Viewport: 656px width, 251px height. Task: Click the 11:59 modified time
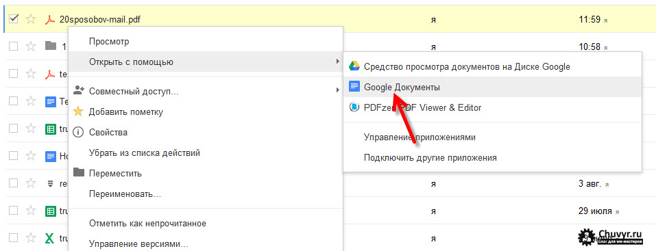click(x=590, y=19)
